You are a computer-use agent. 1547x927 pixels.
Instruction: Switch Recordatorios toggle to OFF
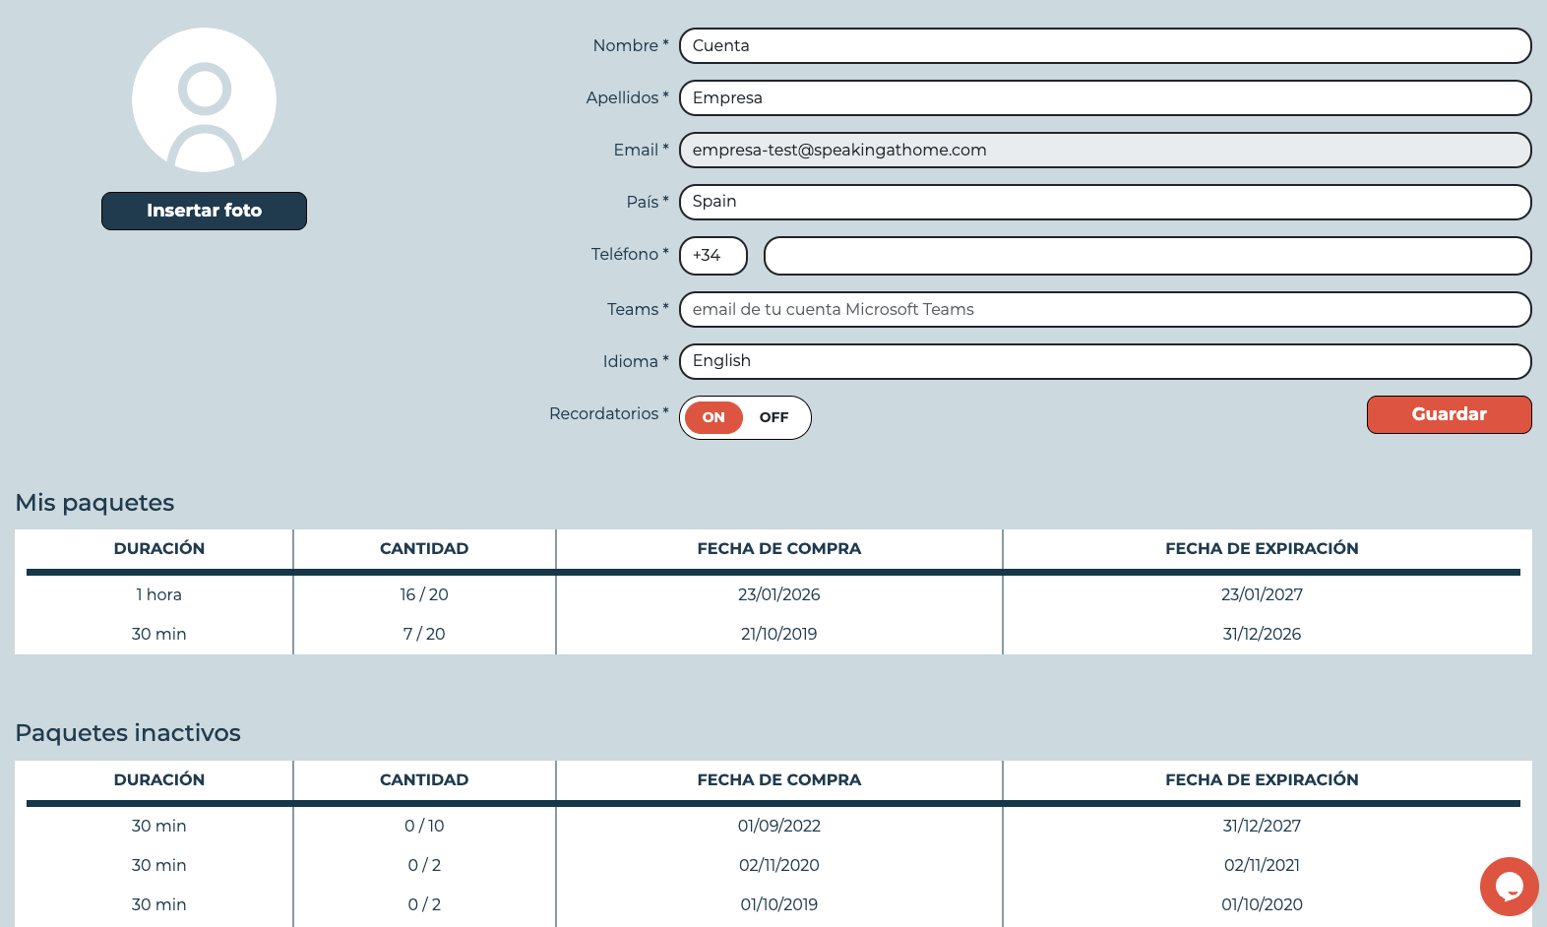click(773, 417)
